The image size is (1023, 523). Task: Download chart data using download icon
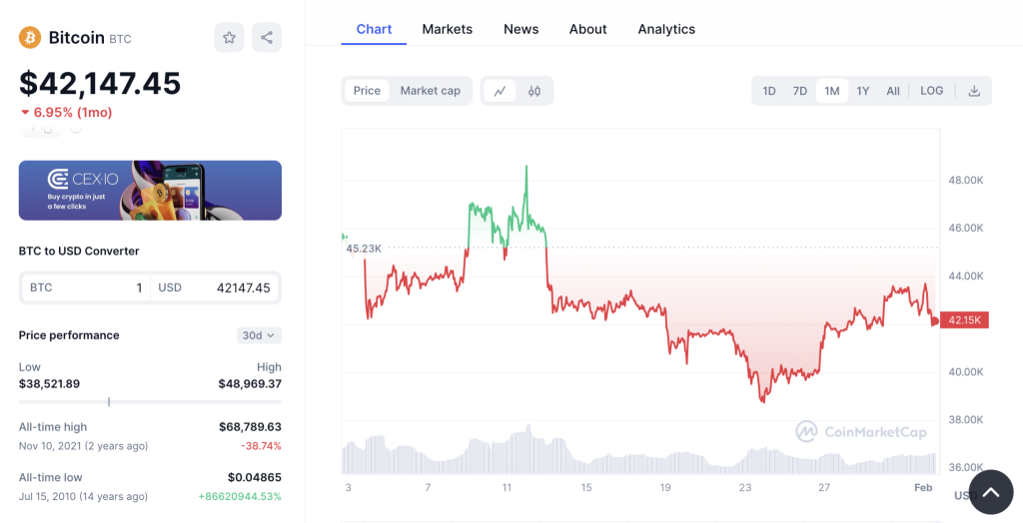974,91
